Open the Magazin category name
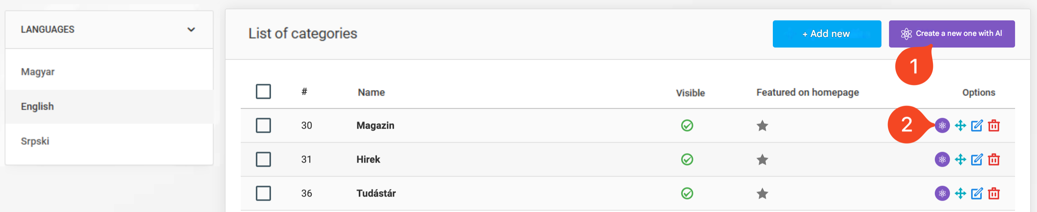Image resolution: width=1037 pixels, height=212 pixels. [375, 126]
